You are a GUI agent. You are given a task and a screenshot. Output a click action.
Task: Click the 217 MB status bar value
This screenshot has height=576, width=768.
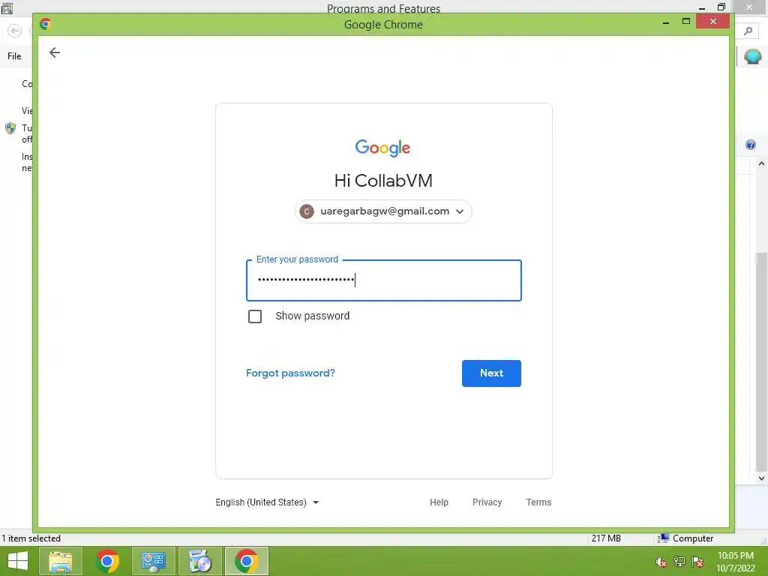(x=606, y=538)
